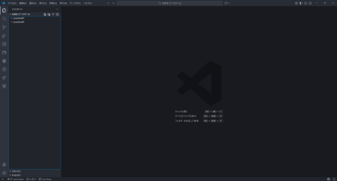Toggle the bottom panel visibility
Screen dimensions: 337x181
click(x=305, y=3)
